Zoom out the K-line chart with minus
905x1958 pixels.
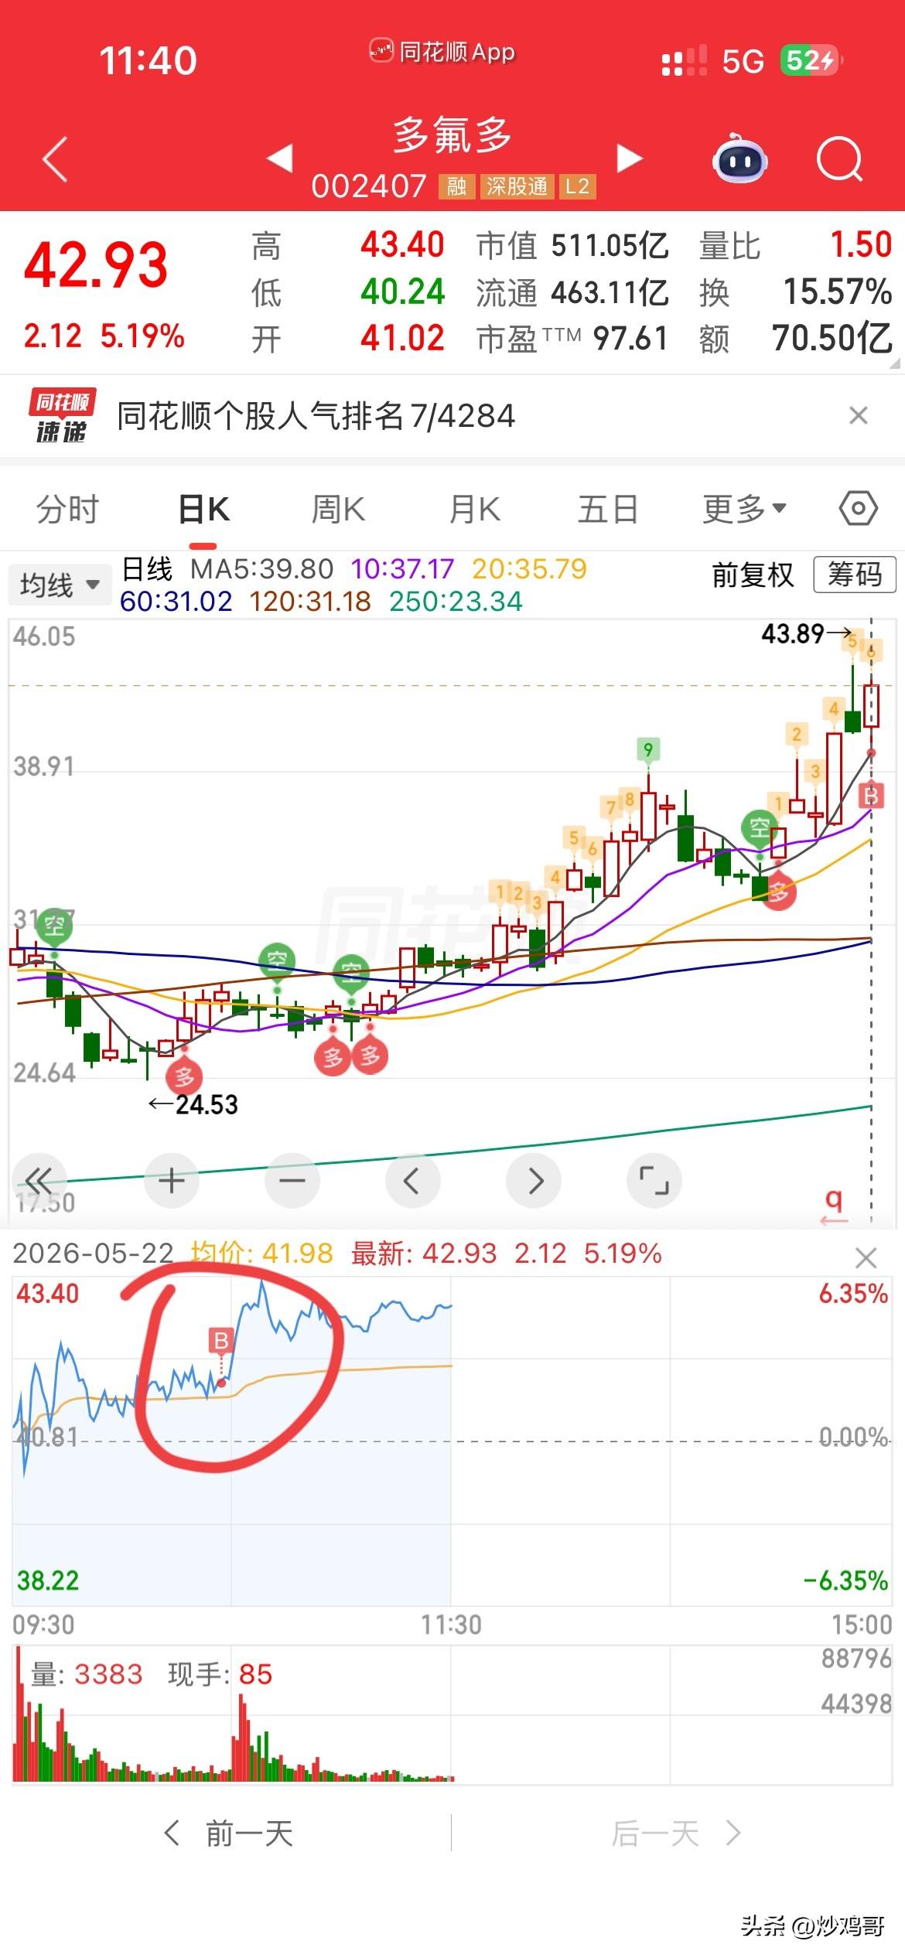[x=292, y=1181]
